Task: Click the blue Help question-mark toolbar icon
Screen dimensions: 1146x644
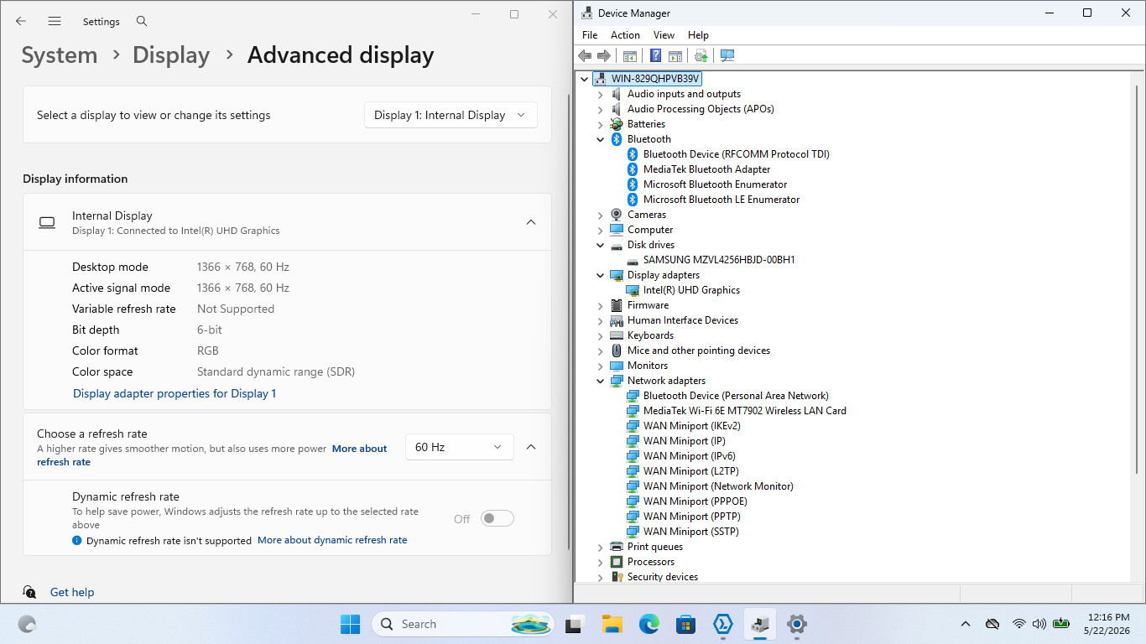Action: (x=656, y=55)
